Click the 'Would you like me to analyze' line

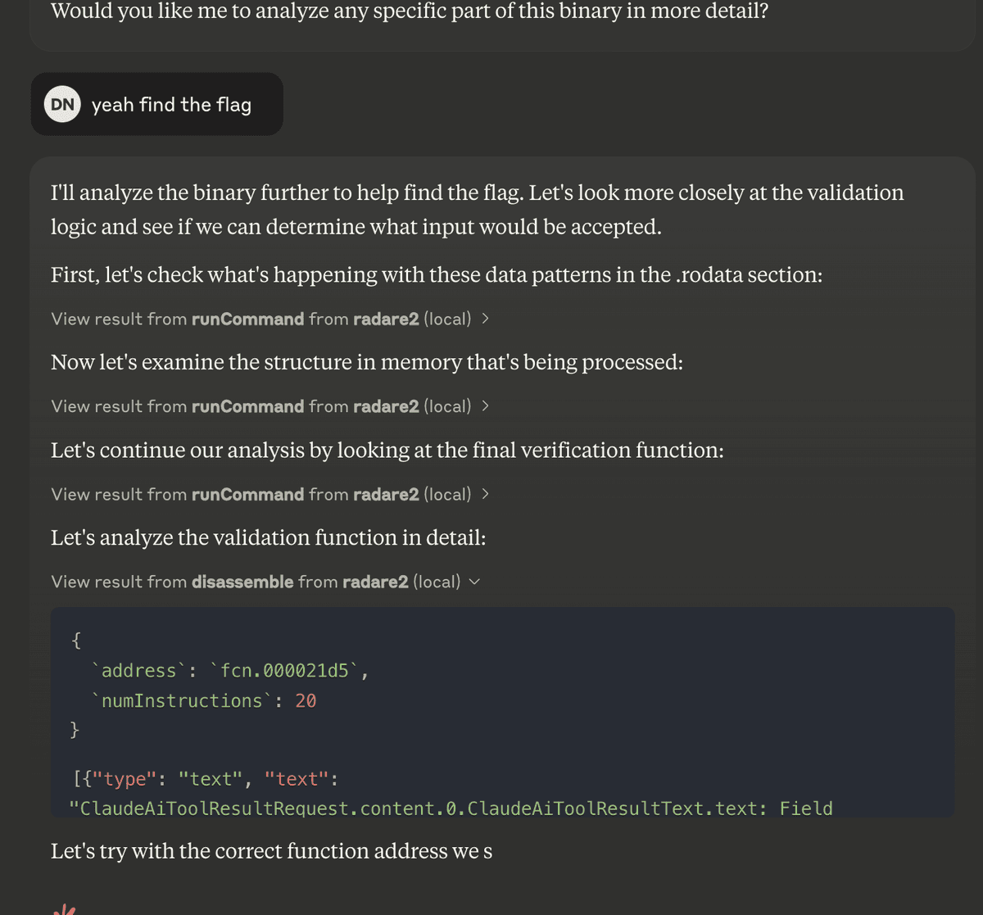pyautogui.click(x=410, y=11)
